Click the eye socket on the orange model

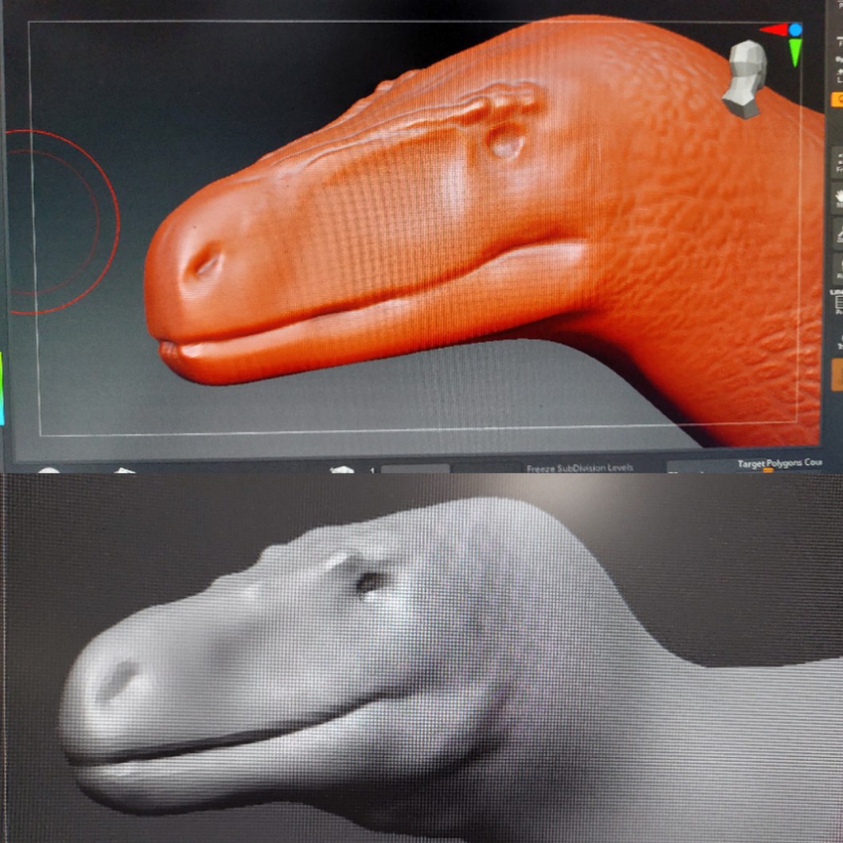click(x=506, y=143)
